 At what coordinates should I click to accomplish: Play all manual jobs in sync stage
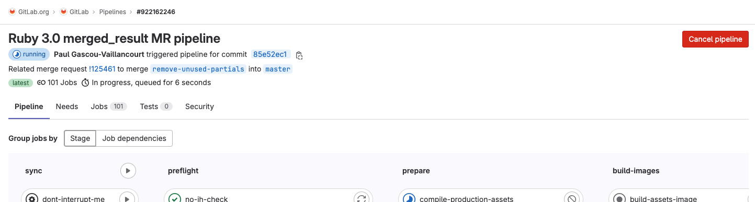pyautogui.click(x=128, y=171)
